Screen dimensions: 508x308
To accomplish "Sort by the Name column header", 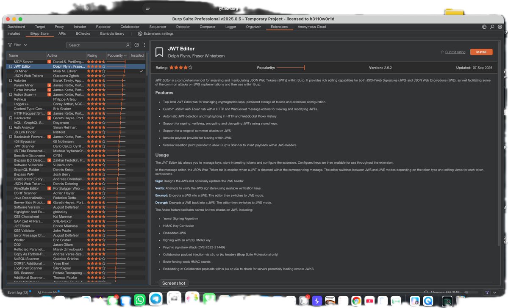I will (x=25, y=56).
